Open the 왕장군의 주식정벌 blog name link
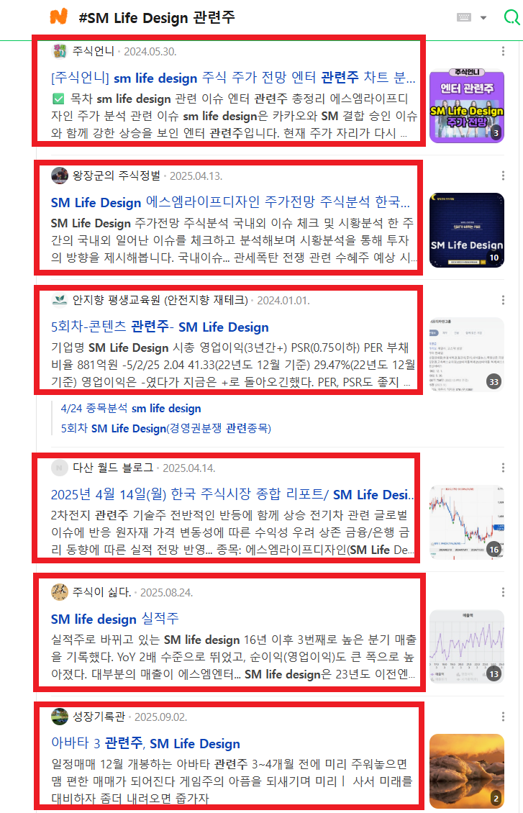The image size is (523, 813). (x=116, y=176)
